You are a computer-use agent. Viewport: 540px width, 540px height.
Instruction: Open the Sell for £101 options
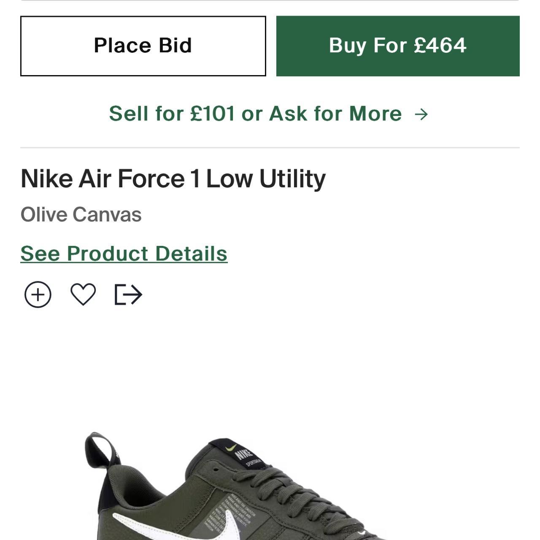(255, 113)
